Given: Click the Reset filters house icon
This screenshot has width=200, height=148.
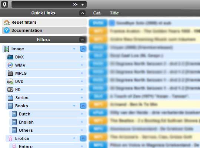Looking at the screenshot, I should tap(7, 23).
